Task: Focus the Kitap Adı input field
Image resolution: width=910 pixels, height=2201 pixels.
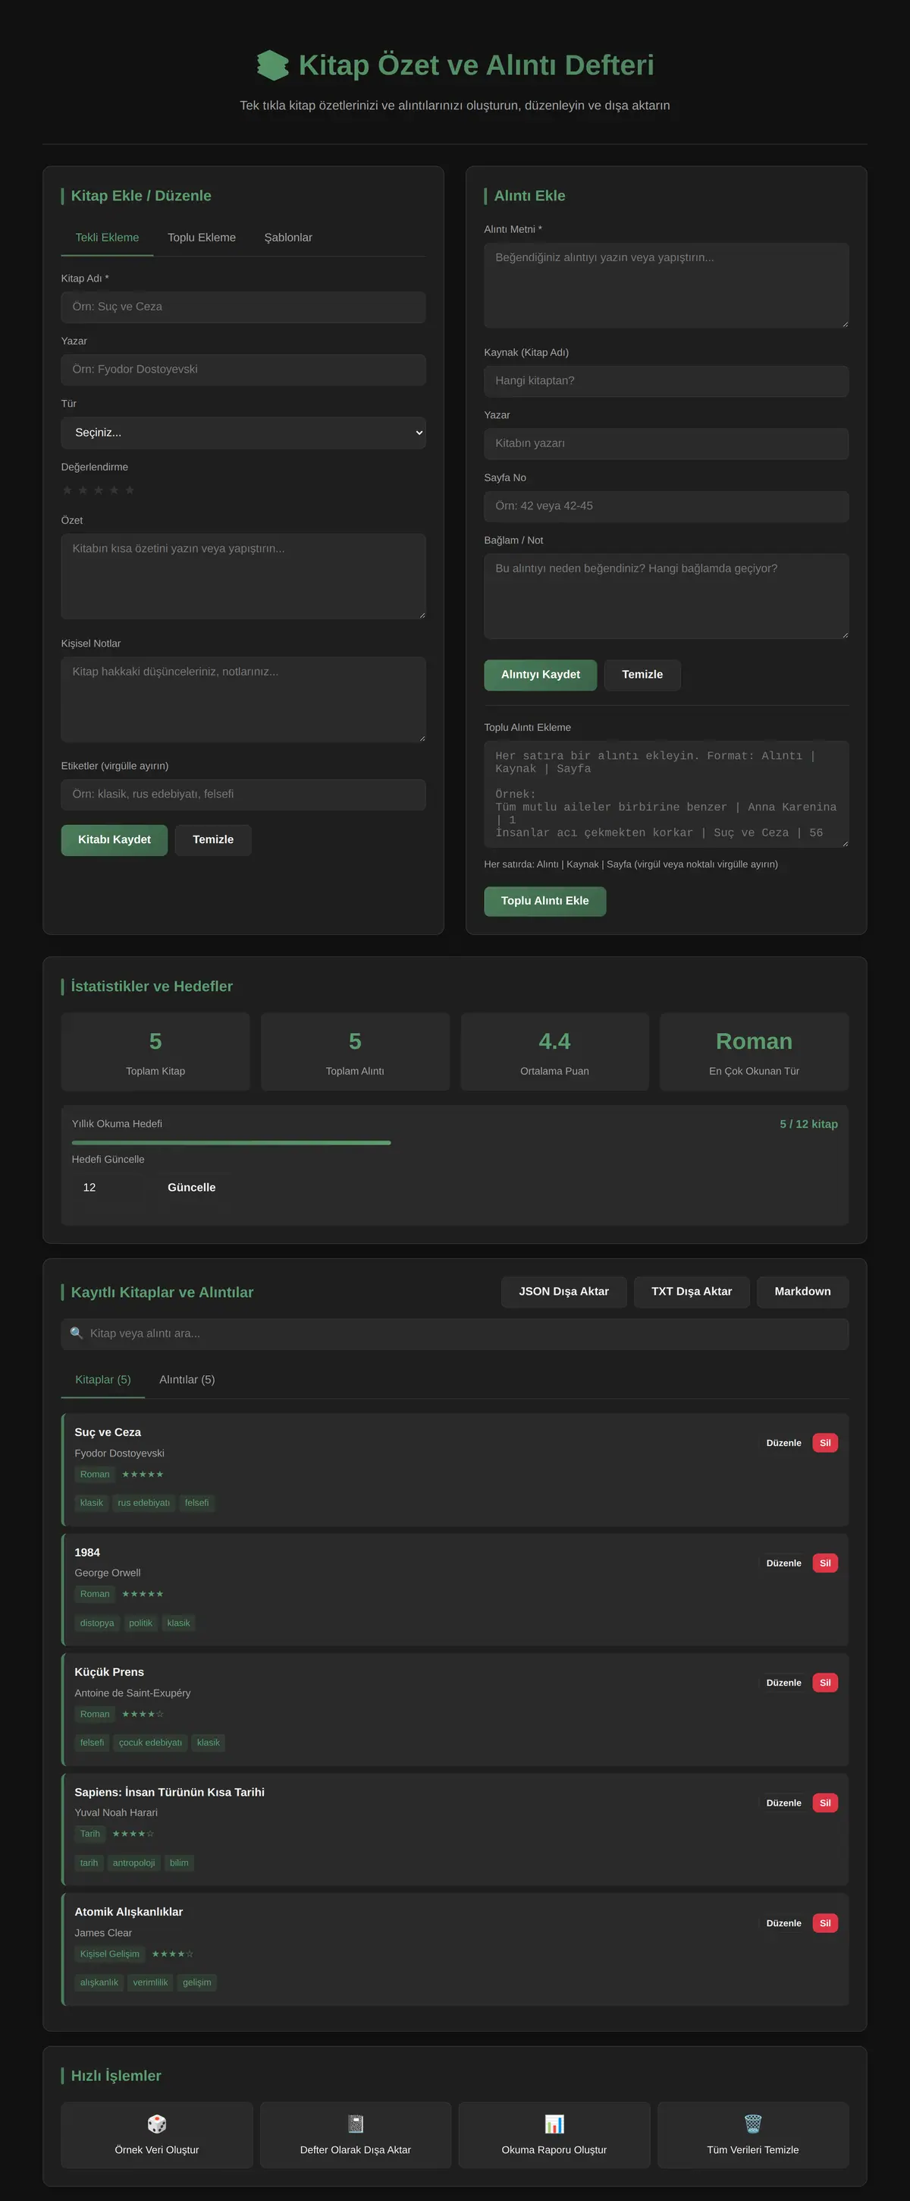Action: [x=243, y=307]
